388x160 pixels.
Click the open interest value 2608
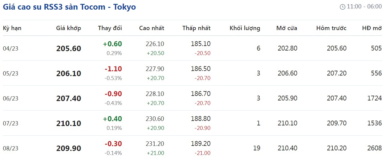pos(374,148)
